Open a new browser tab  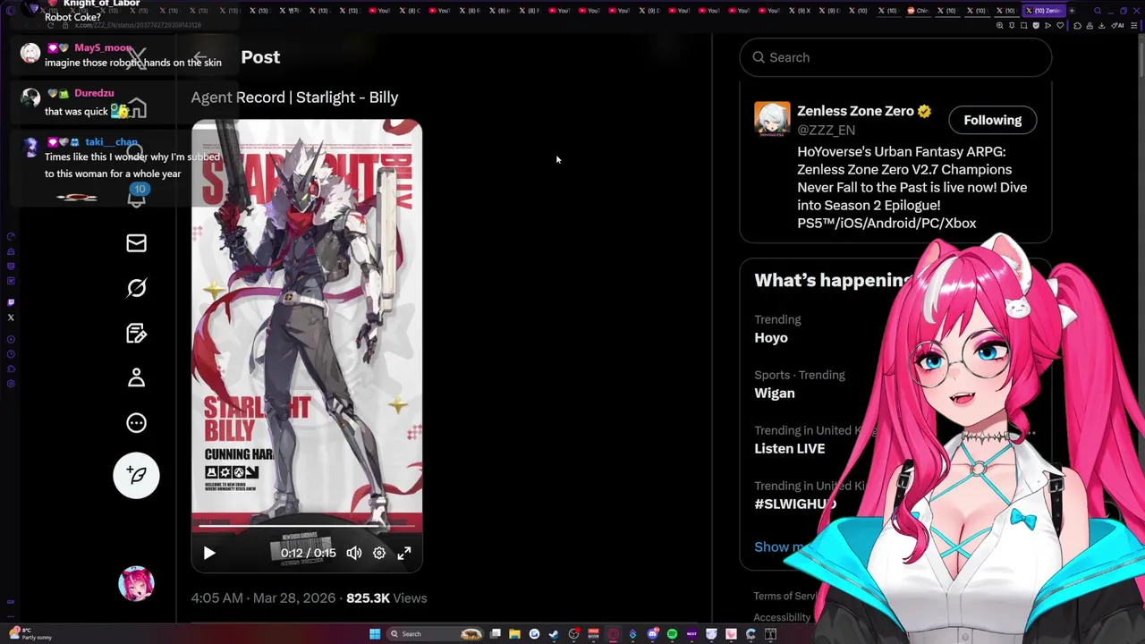click(x=1072, y=11)
